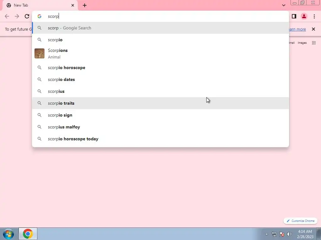The width and height of the screenshot is (321, 240).
Task: Click the browser back arrow
Action: pyautogui.click(x=7, y=16)
